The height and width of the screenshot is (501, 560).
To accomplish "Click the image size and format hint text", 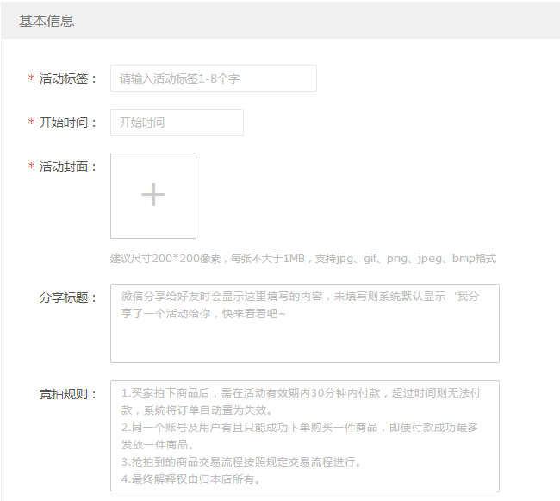I will pyautogui.click(x=302, y=259).
